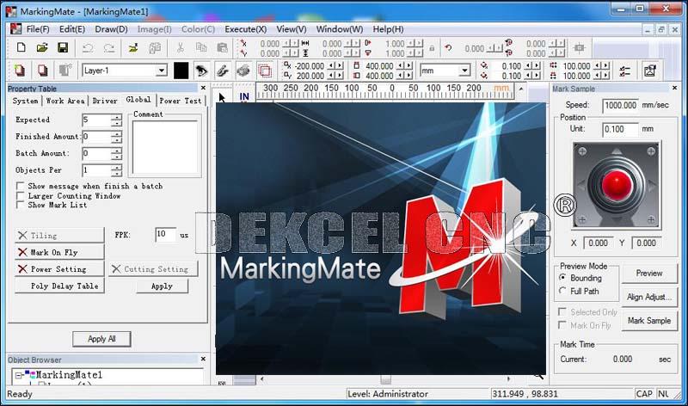Open the Window(W) menu
The image size is (688, 406).
pyautogui.click(x=340, y=29)
